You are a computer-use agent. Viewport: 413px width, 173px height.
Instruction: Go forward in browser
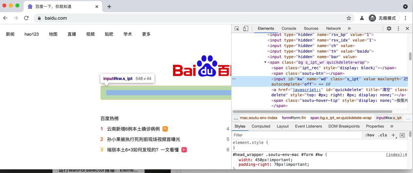coord(16,18)
